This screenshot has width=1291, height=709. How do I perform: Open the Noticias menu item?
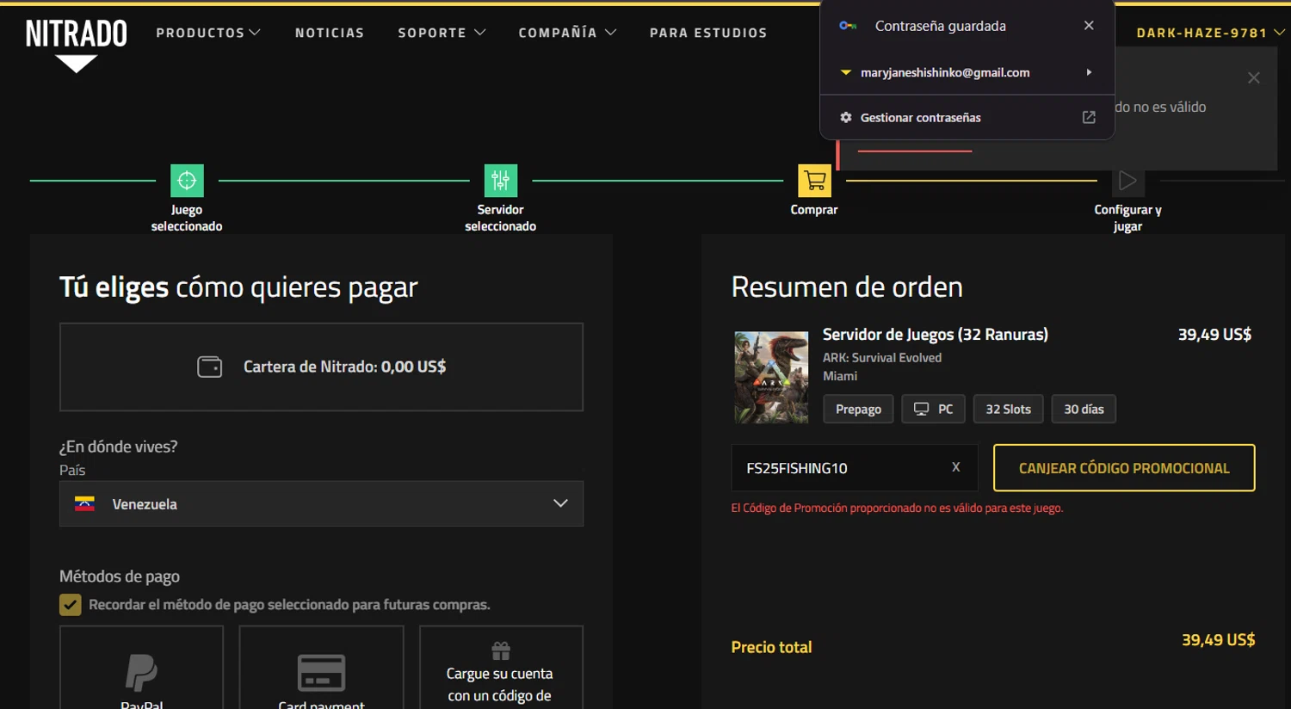click(x=330, y=33)
